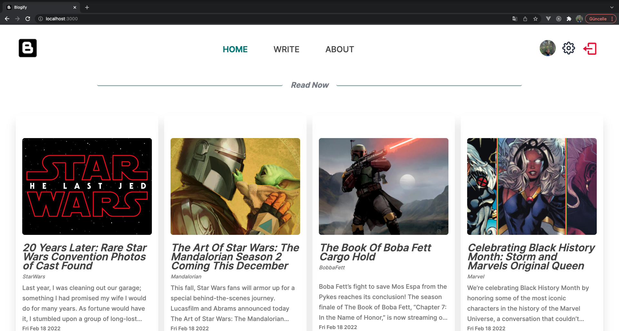Screen dimensions: 619x331
Task: Click the StarWars category label
Action: pos(34,276)
